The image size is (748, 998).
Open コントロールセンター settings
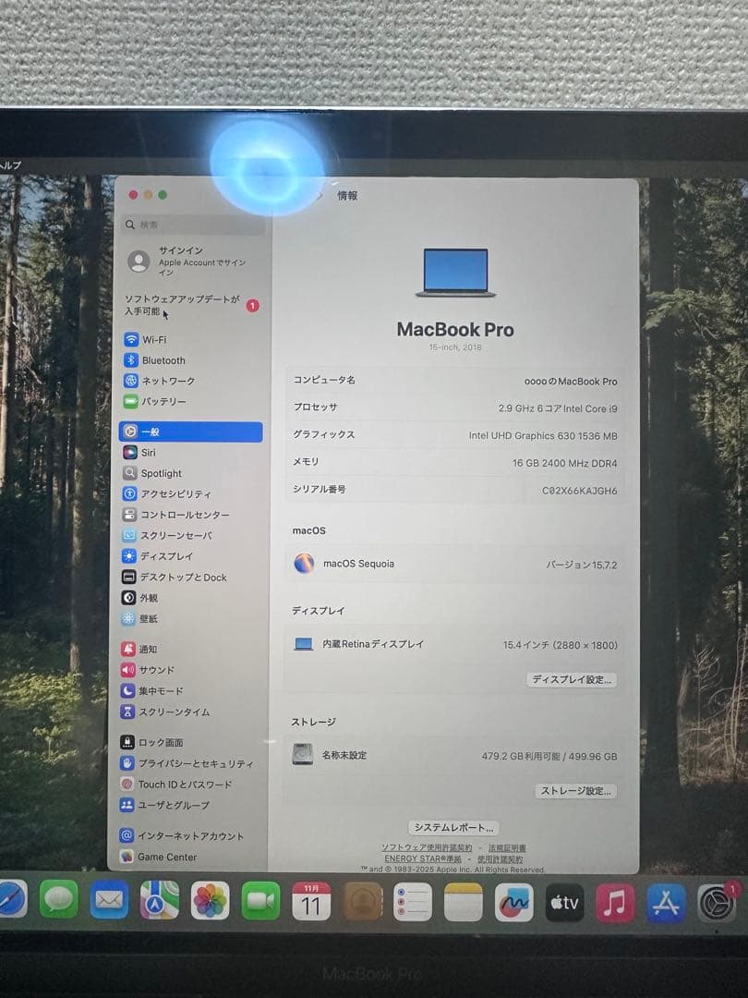175,515
